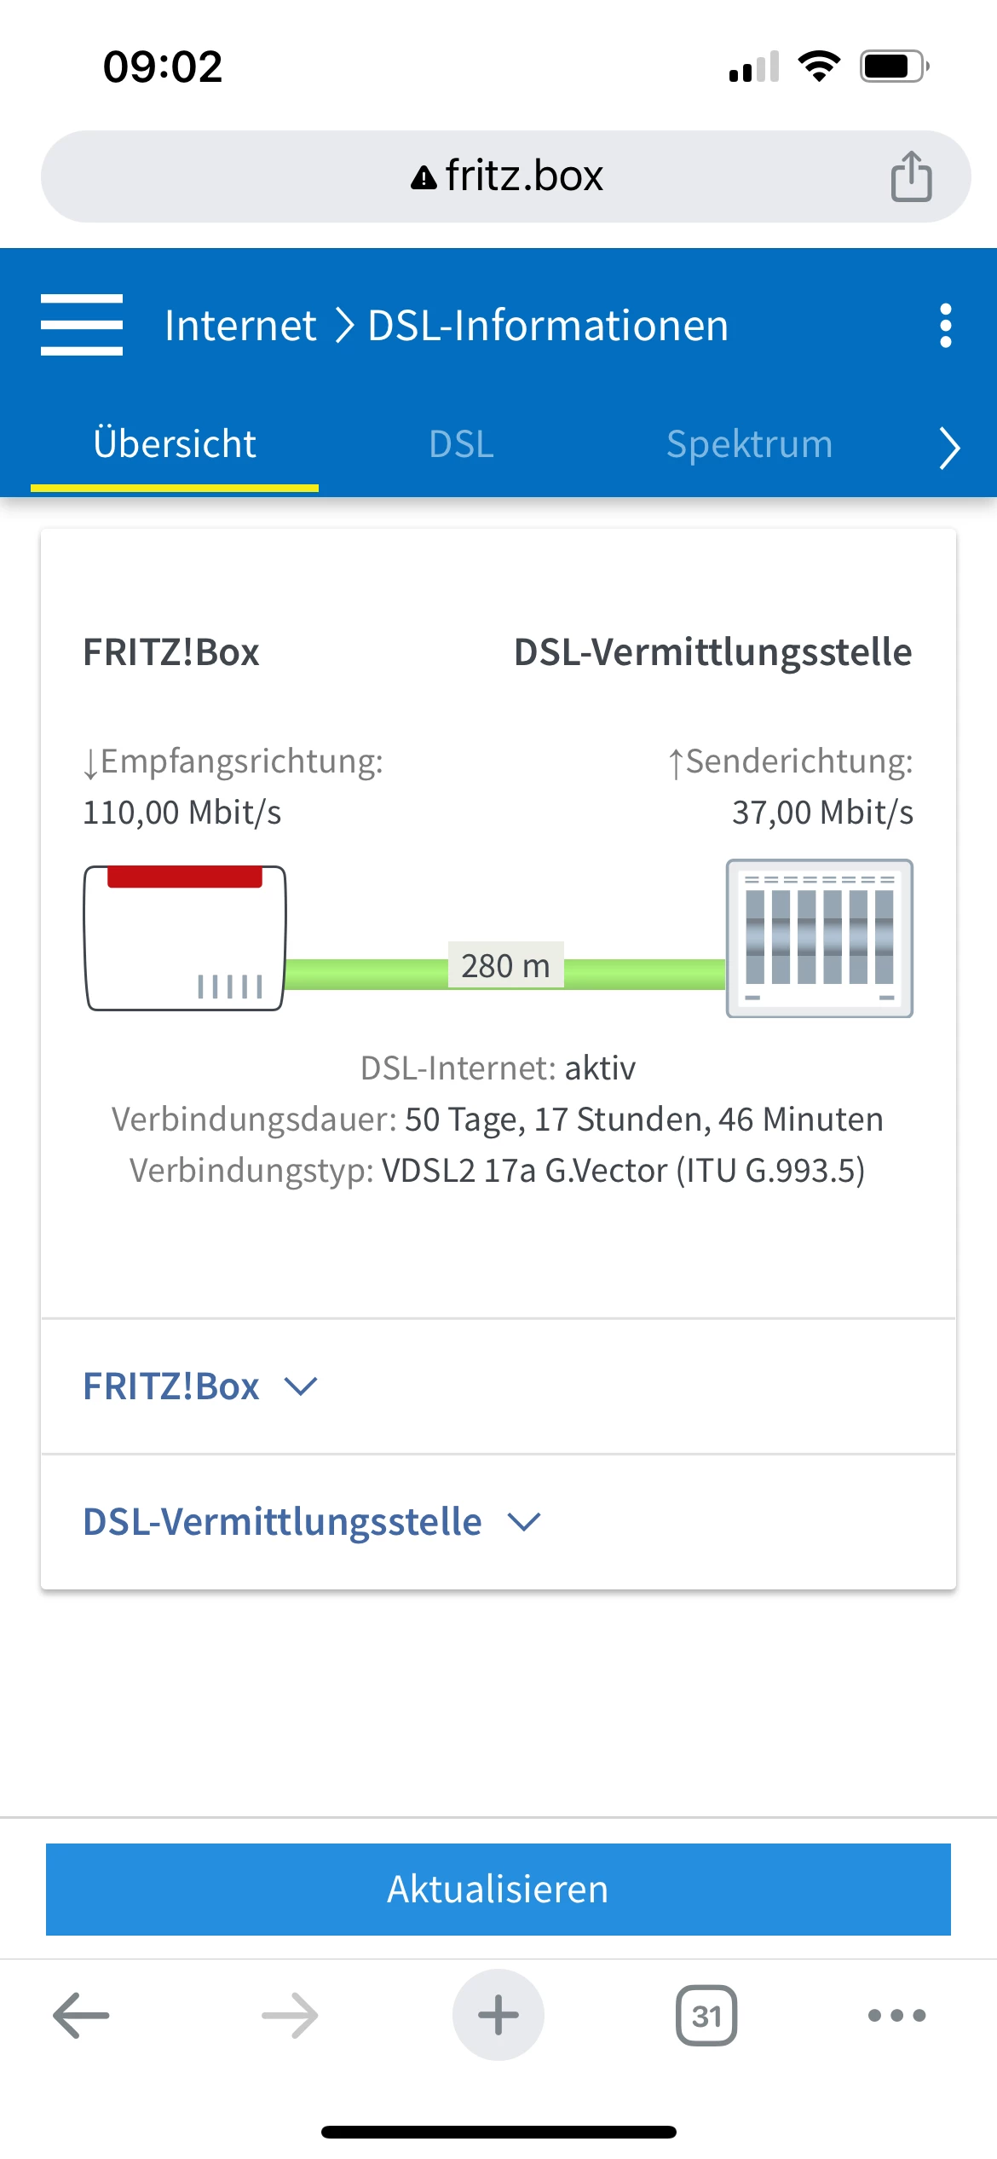Select the Übersicht tab
Viewport: 997px width, 2159px height.
point(175,444)
